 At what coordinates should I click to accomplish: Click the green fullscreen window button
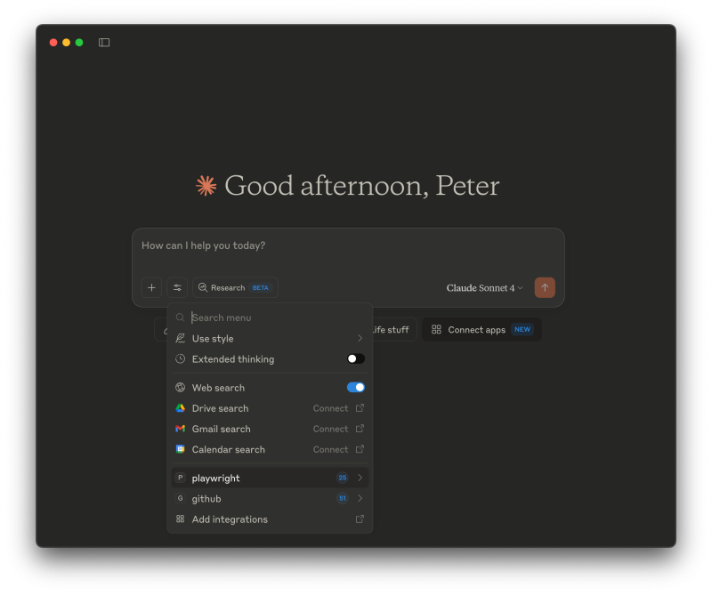[x=79, y=42]
